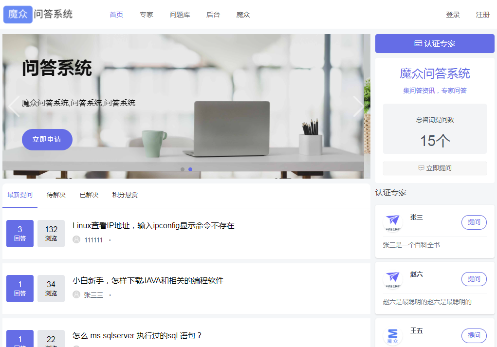Click the 132 浏览 count badge
The width and height of the screenshot is (497, 347).
click(x=51, y=234)
